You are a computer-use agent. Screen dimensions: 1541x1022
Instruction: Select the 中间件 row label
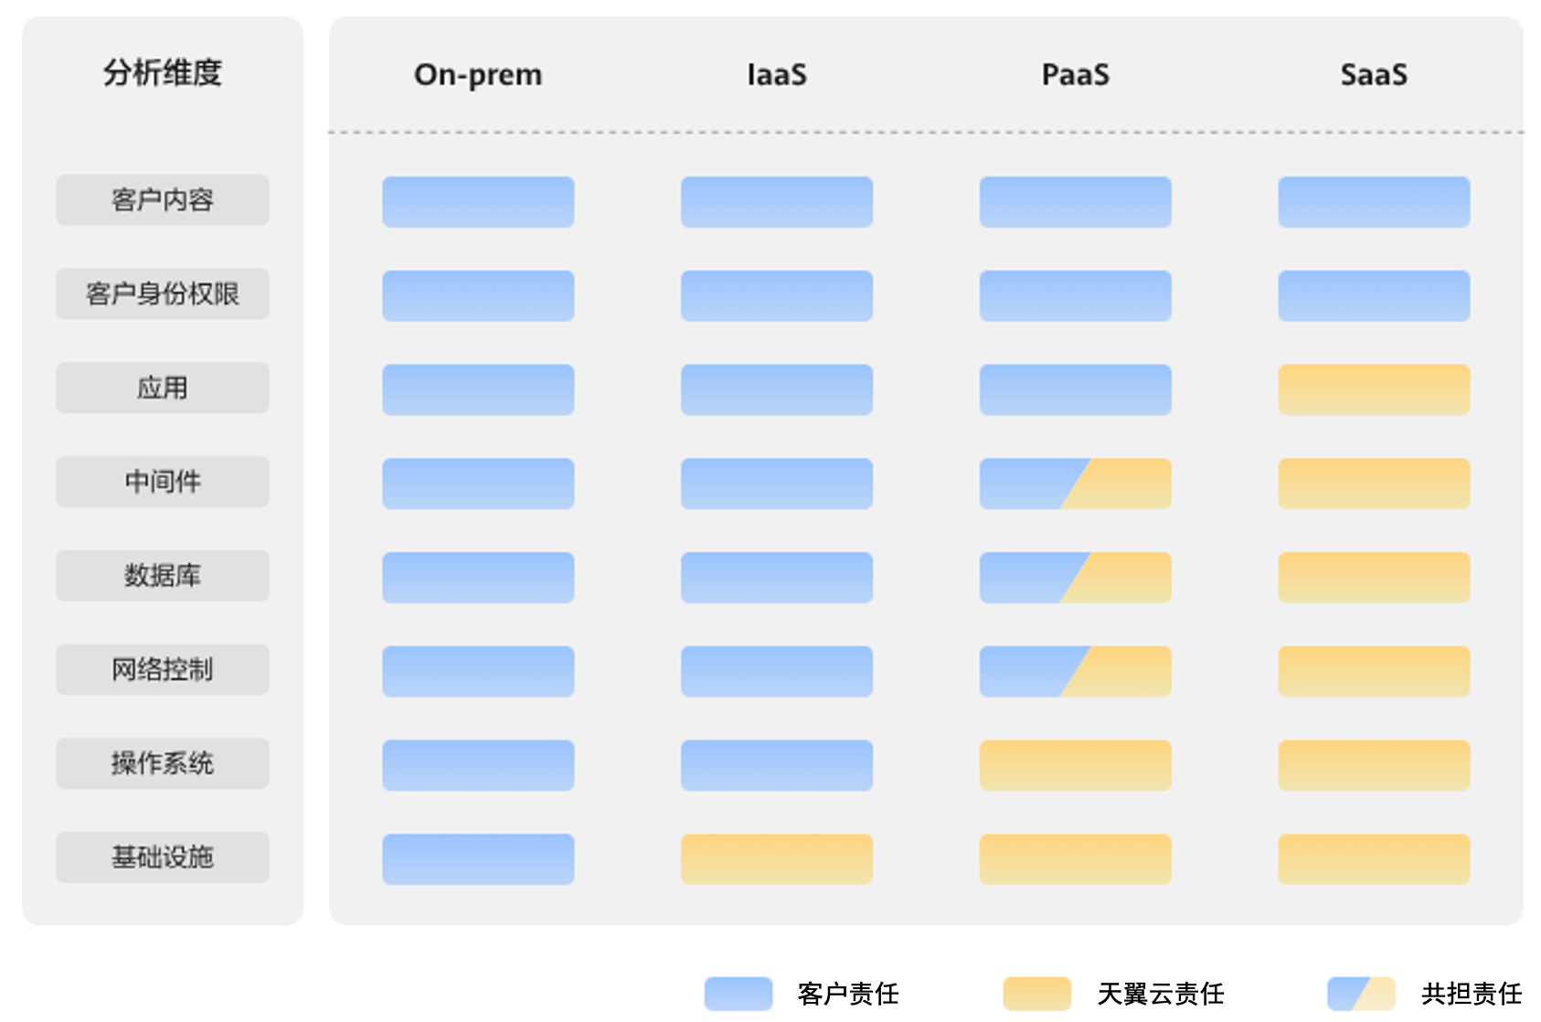163,482
